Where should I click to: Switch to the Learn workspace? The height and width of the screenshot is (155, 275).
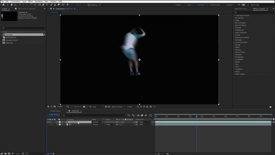[x=189, y=5]
